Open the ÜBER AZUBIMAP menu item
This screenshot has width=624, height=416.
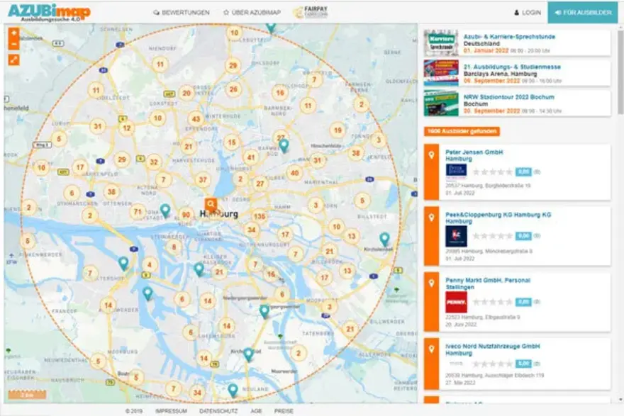click(x=252, y=13)
